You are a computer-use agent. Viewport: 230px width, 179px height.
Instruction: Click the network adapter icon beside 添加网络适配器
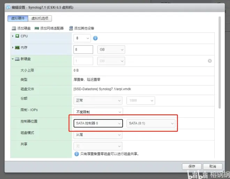(x=37, y=28)
